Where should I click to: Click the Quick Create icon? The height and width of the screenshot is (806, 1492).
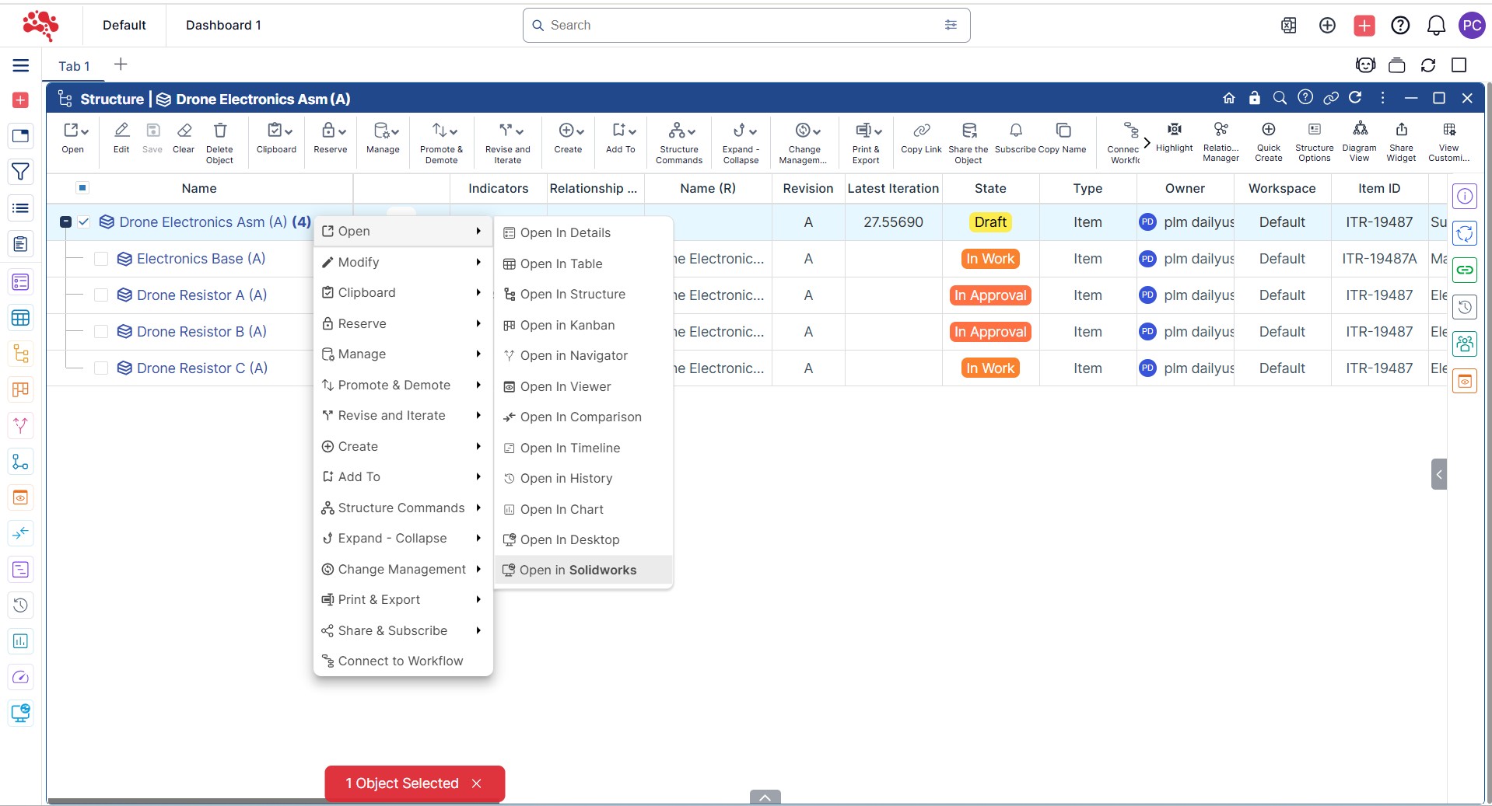coord(1268,131)
